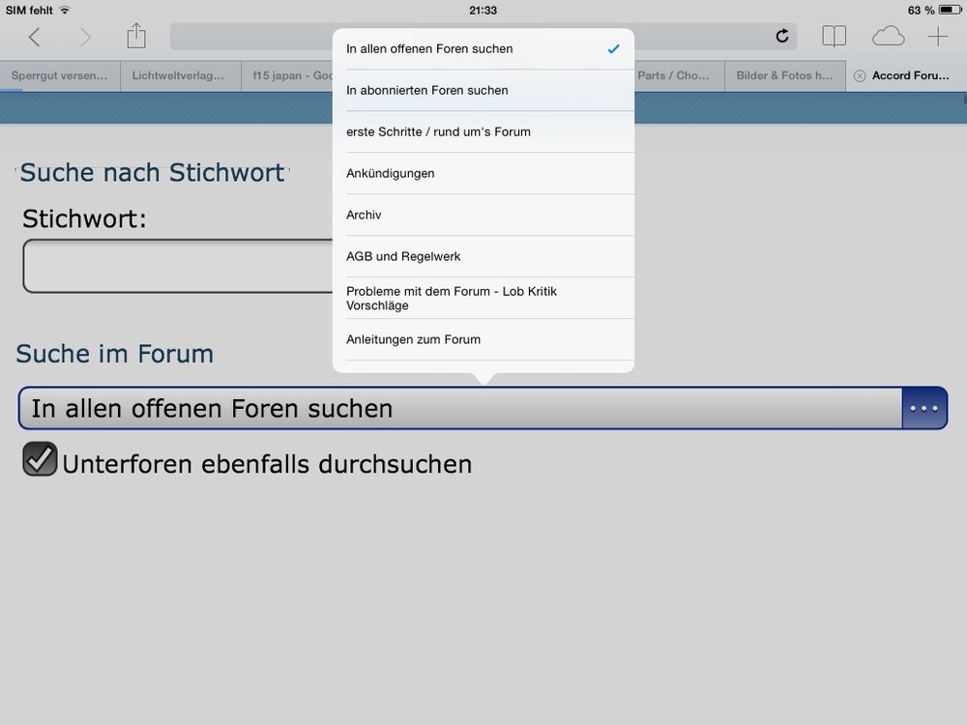Open the share sheet icon
The image size is (967, 725).
pos(136,37)
